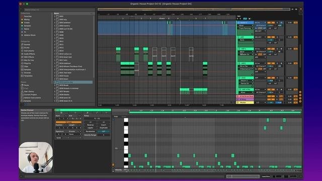Open Packs under Places

[x=26, y=85]
